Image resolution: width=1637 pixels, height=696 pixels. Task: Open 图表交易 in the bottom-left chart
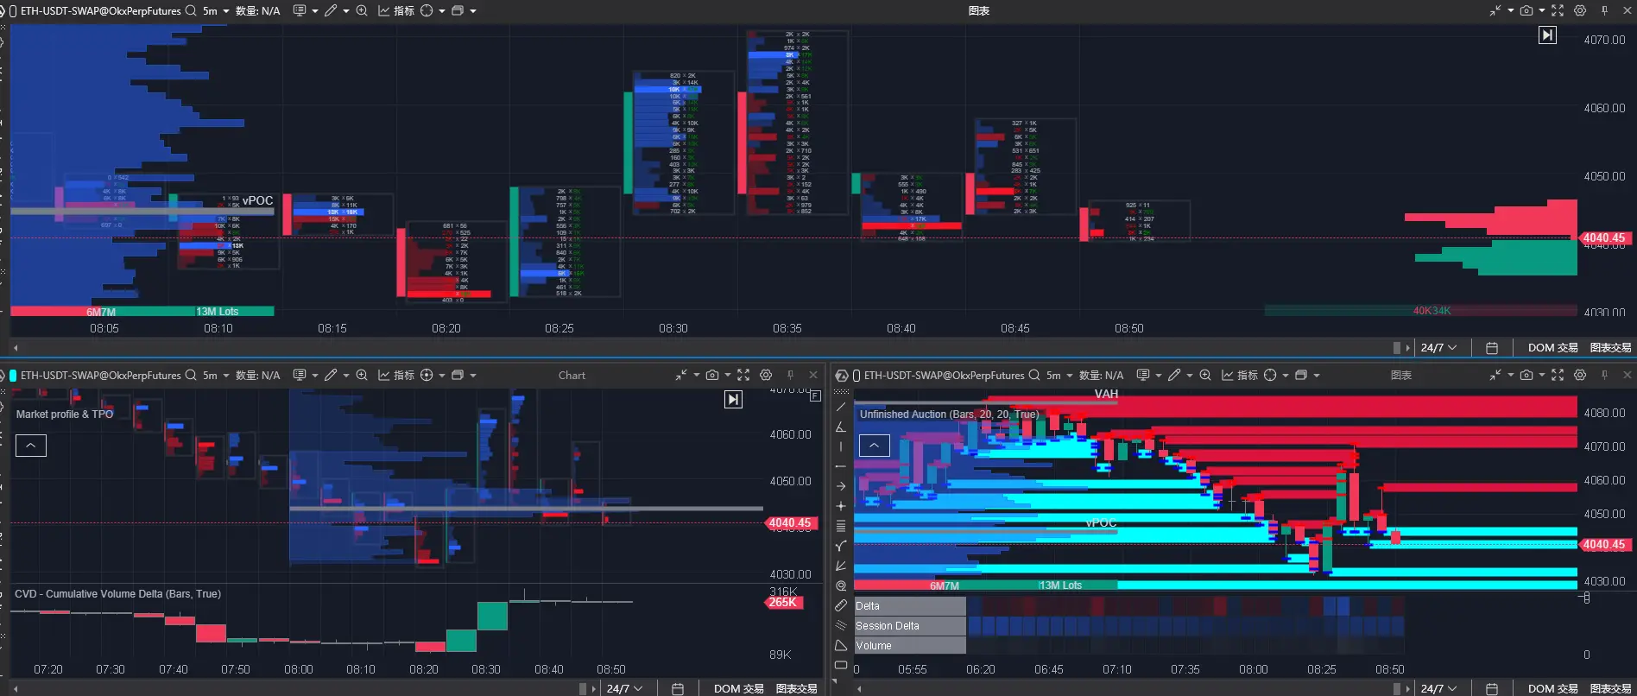tap(797, 689)
